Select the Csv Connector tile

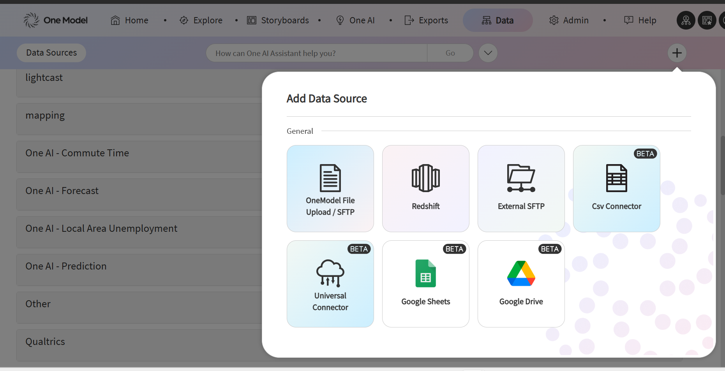pyautogui.click(x=616, y=189)
